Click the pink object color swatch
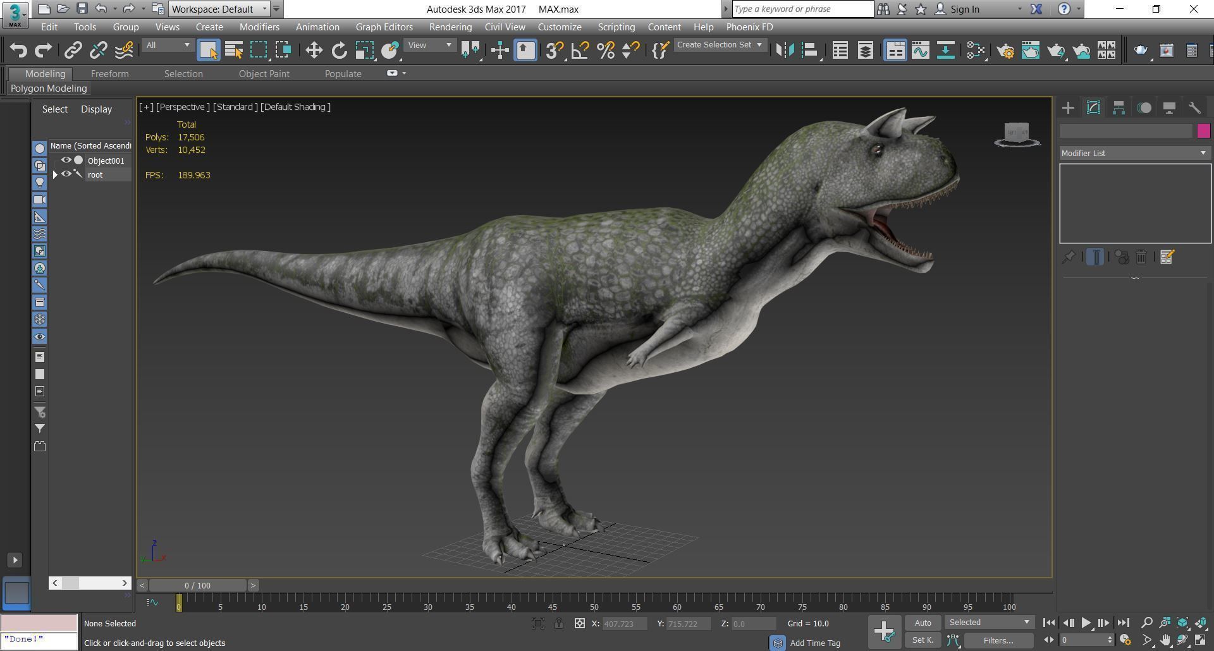The image size is (1214, 651). coord(1203,131)
